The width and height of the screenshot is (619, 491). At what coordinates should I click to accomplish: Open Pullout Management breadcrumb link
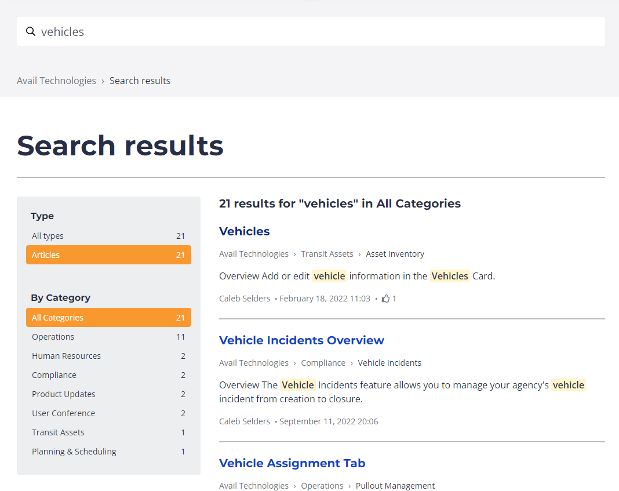395,485
